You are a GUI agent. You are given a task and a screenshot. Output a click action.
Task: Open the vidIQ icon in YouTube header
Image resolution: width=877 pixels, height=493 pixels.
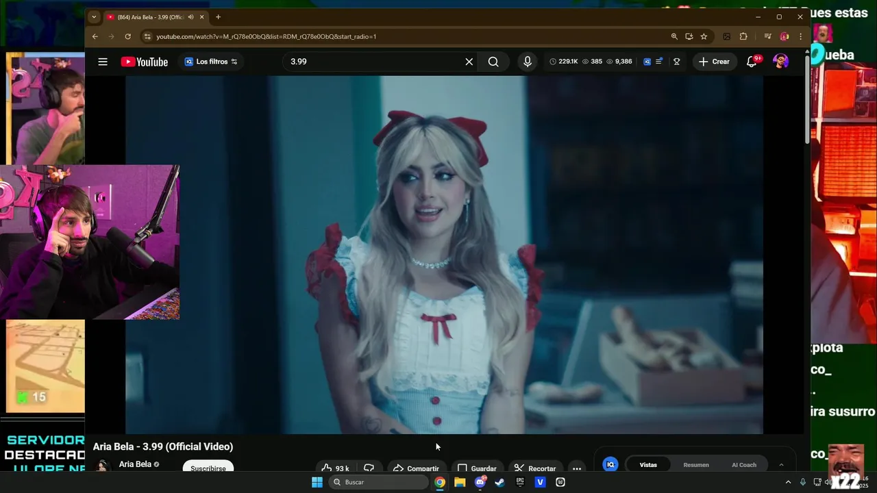pyautogui.click(x=647, y=62)
